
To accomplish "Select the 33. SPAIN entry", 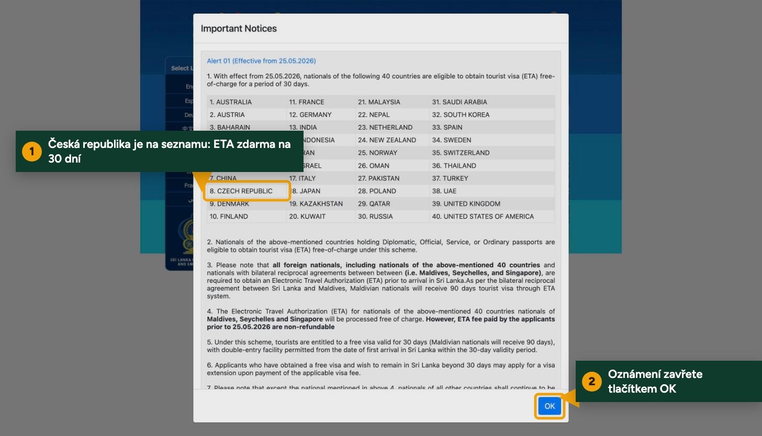I will pos(492,127).
